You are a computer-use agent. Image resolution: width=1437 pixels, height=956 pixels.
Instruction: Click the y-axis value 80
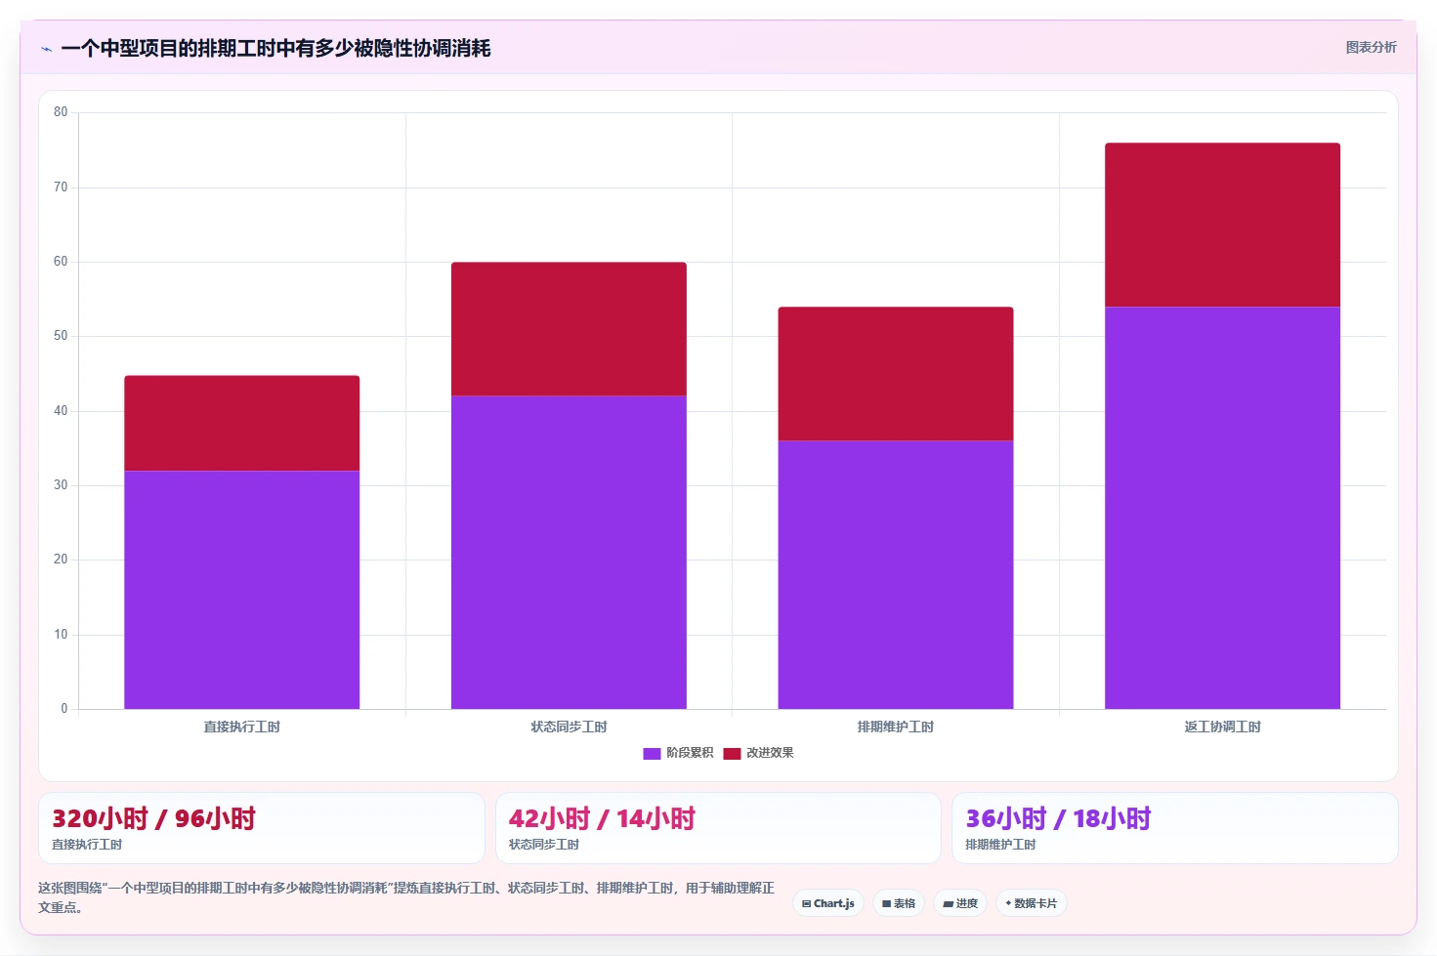61,112
